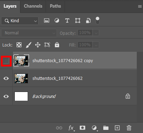Switch to the Paths tab
Viewport: 143px width, 133px height.
pyautogui.click(x=55, y=6)
